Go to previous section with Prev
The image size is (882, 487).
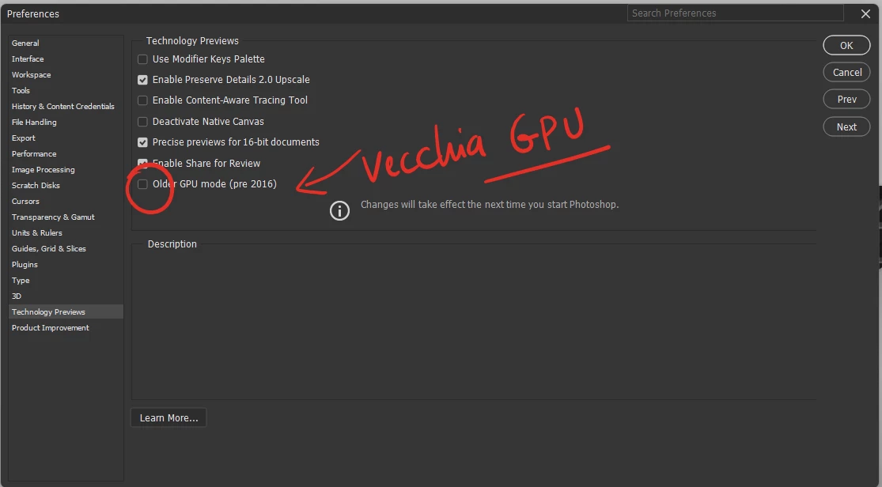846,100
